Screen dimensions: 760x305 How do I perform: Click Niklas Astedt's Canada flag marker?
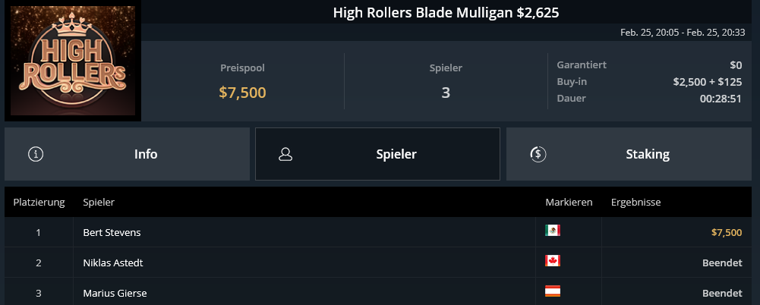point(553,261)
